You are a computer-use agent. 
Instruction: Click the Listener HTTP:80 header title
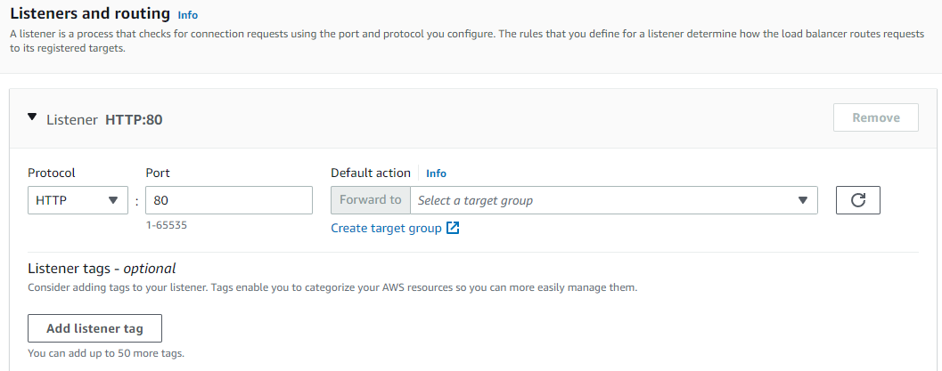coord(104,119)
